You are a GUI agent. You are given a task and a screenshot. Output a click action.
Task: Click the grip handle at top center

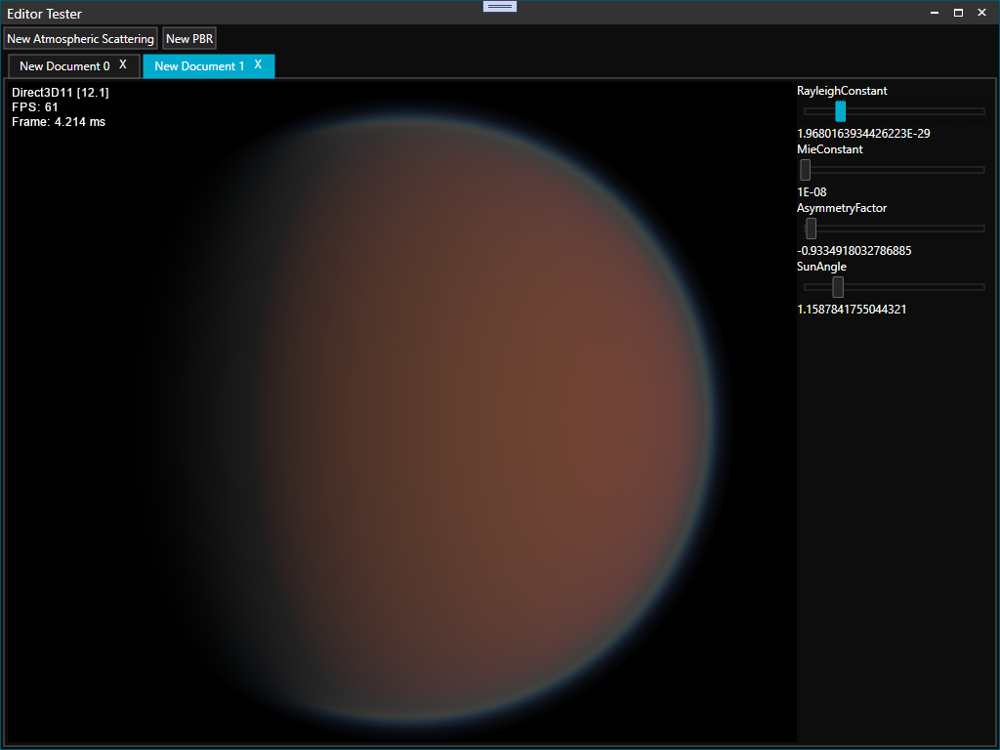500,6
